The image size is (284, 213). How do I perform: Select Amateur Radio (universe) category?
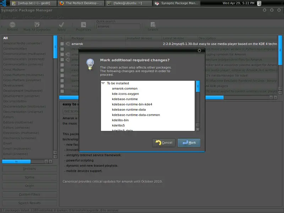point(22,43)
